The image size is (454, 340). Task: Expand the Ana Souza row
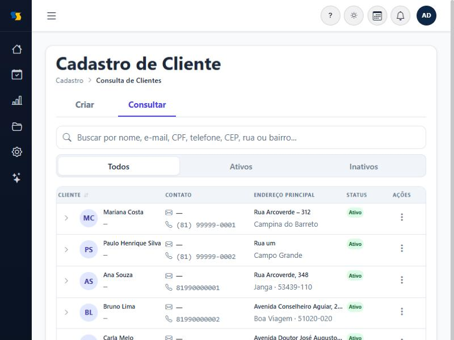66,280
